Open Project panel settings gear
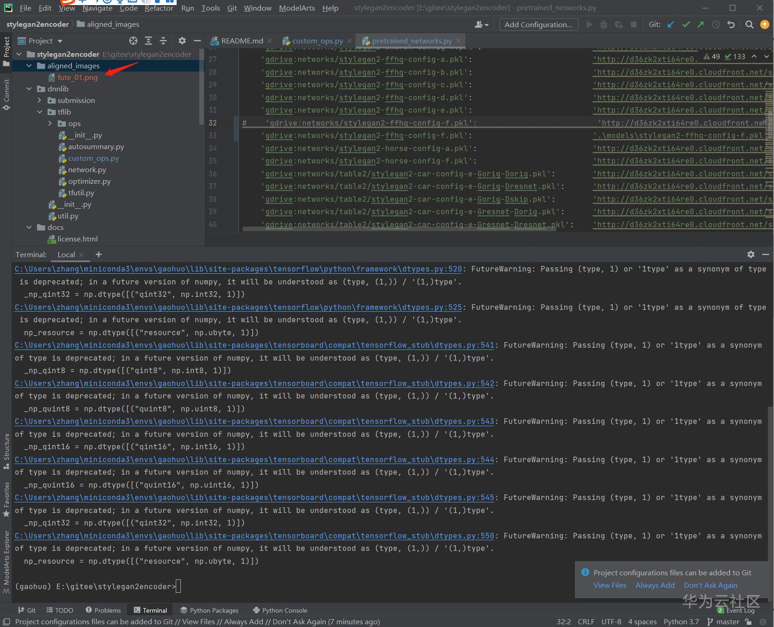 point(182,41)
